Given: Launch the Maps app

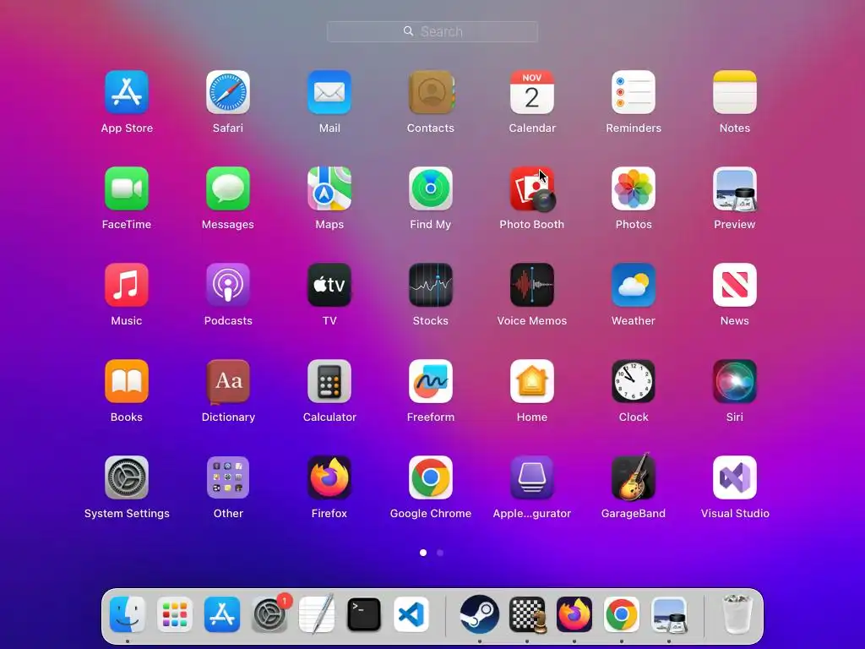Looking at the screenshot, I should [329, 188].
